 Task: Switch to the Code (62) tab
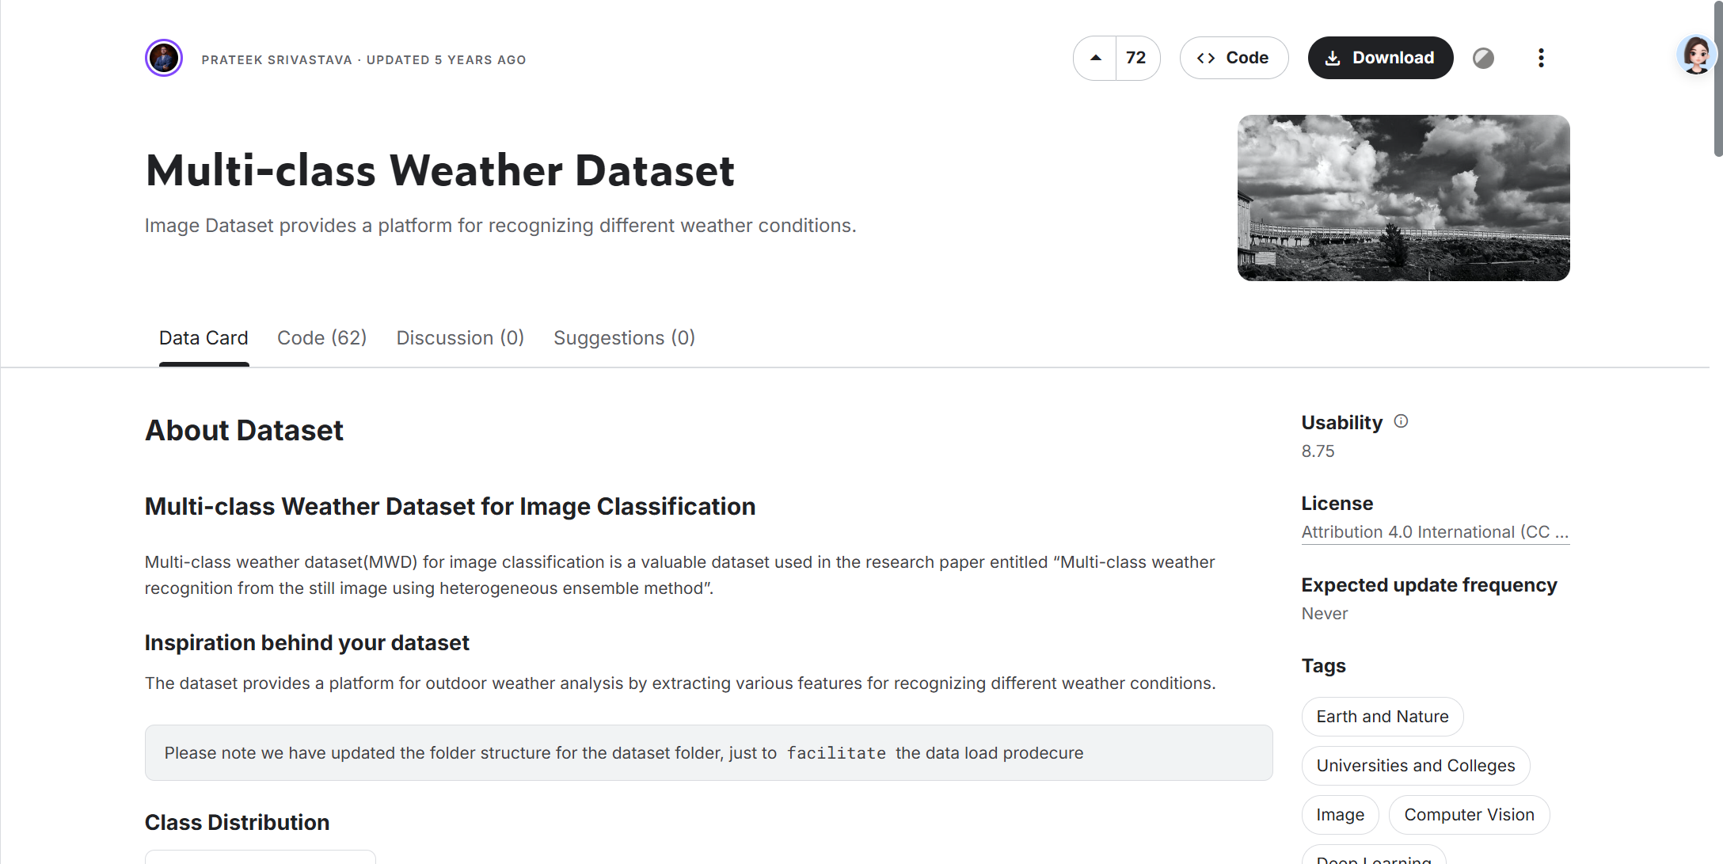tap(321, 338)
